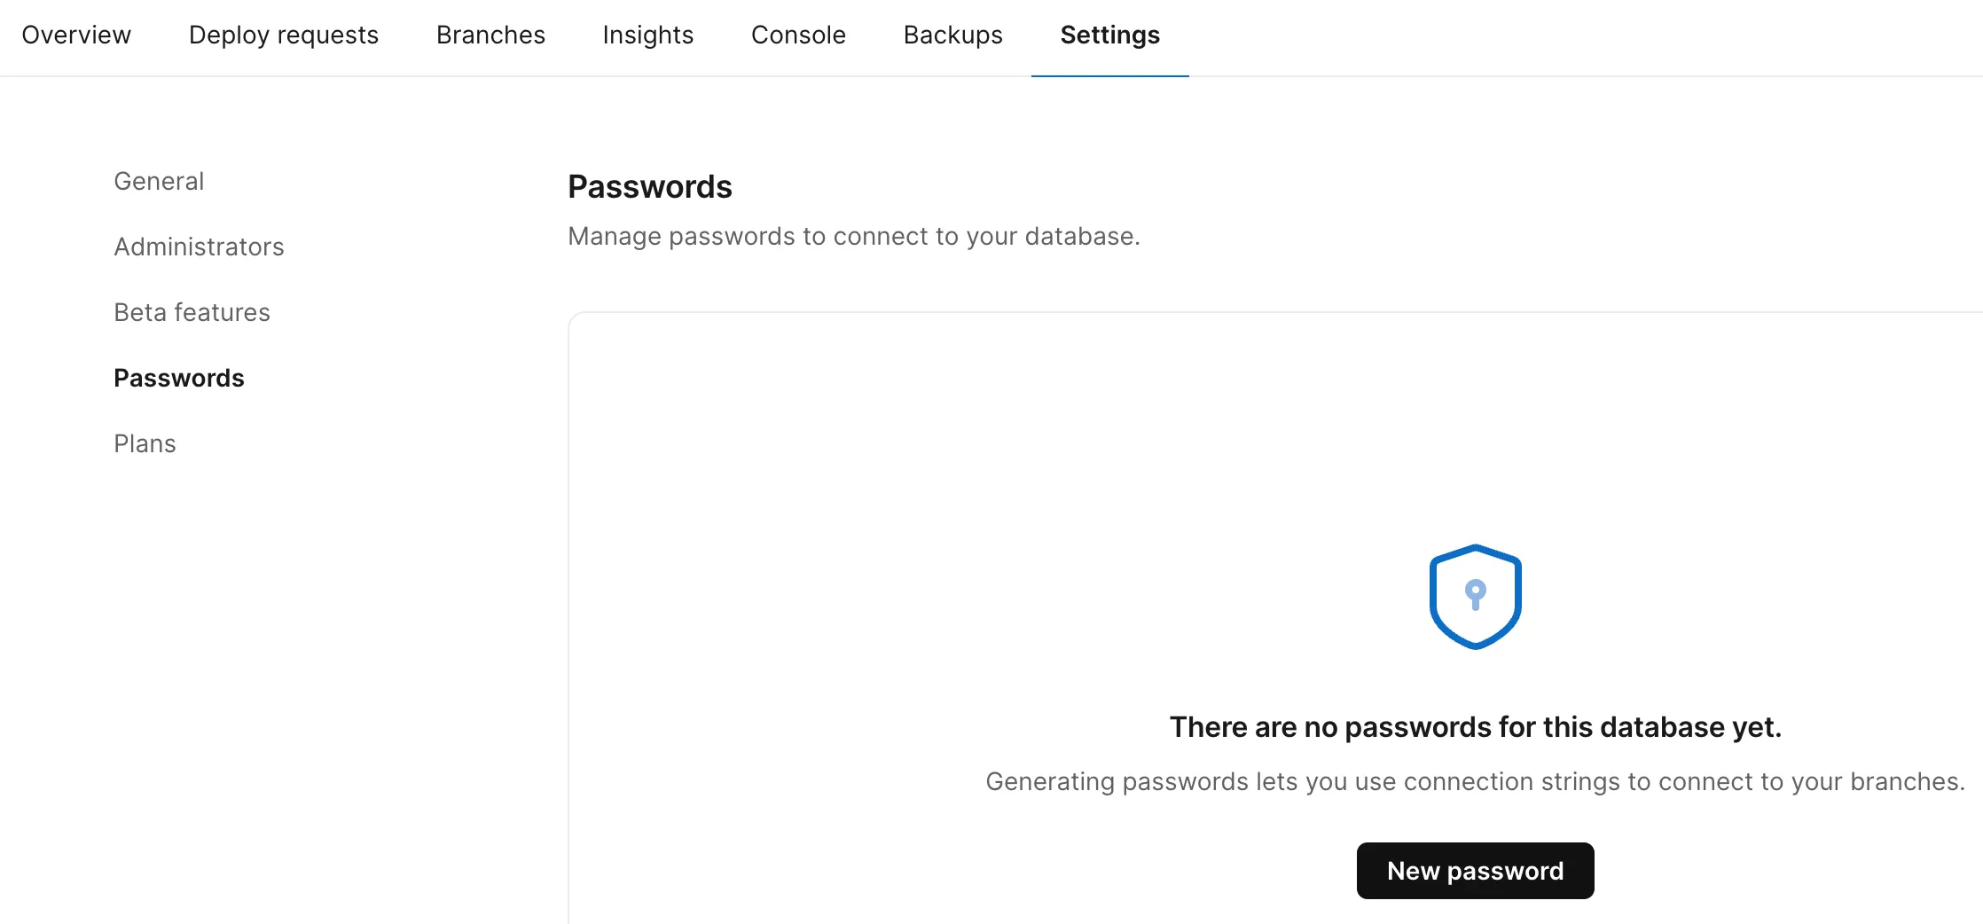
Task: Open the Plans settings section
Action: click(145, 443)
